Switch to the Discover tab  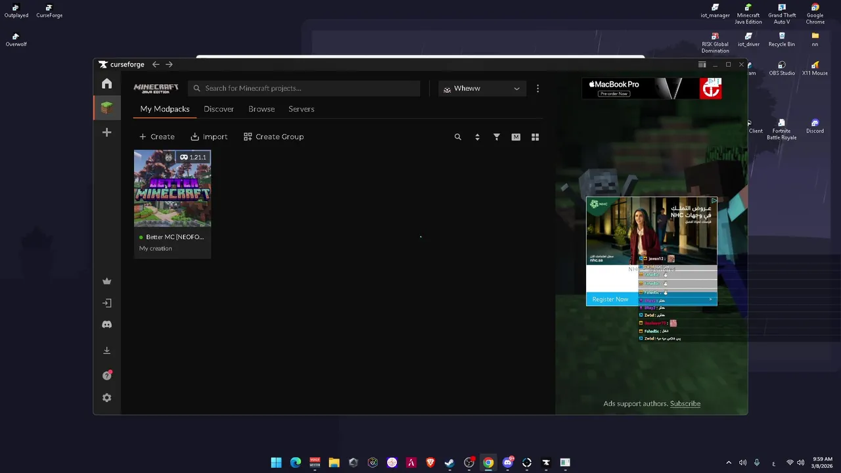[x=219, y=109]
